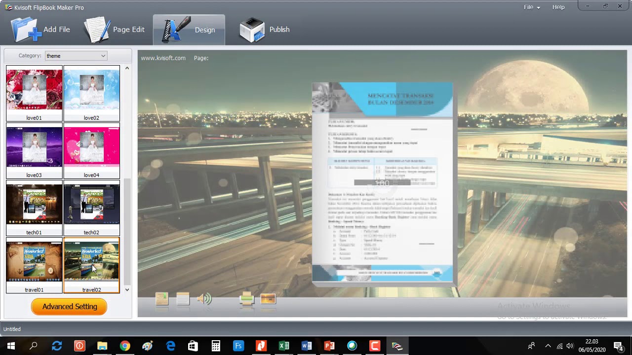Open Excel from the taskbar
The width and height of the screenshot is (632, 355).
[x=284, y=346]
